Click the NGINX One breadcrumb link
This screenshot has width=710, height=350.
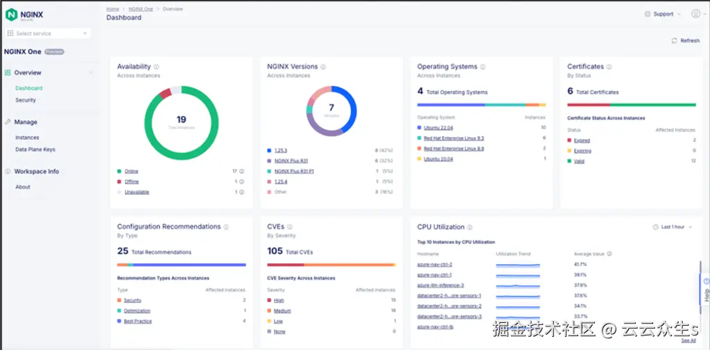[x=141, y=9]
